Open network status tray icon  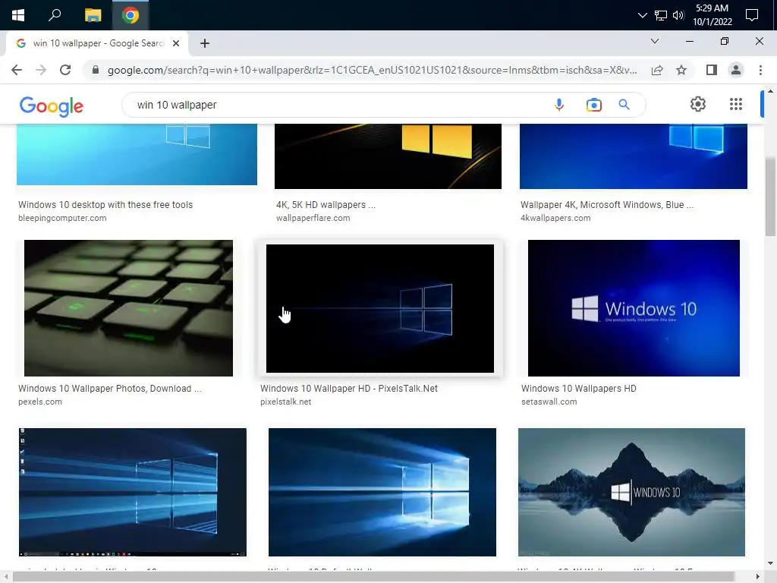(x=661, y=15)
